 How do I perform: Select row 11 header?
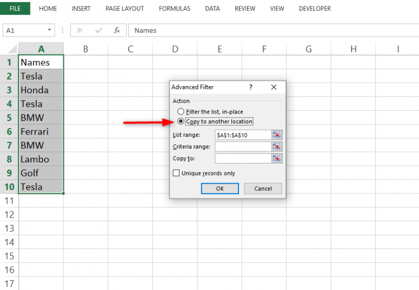(9, 201)
